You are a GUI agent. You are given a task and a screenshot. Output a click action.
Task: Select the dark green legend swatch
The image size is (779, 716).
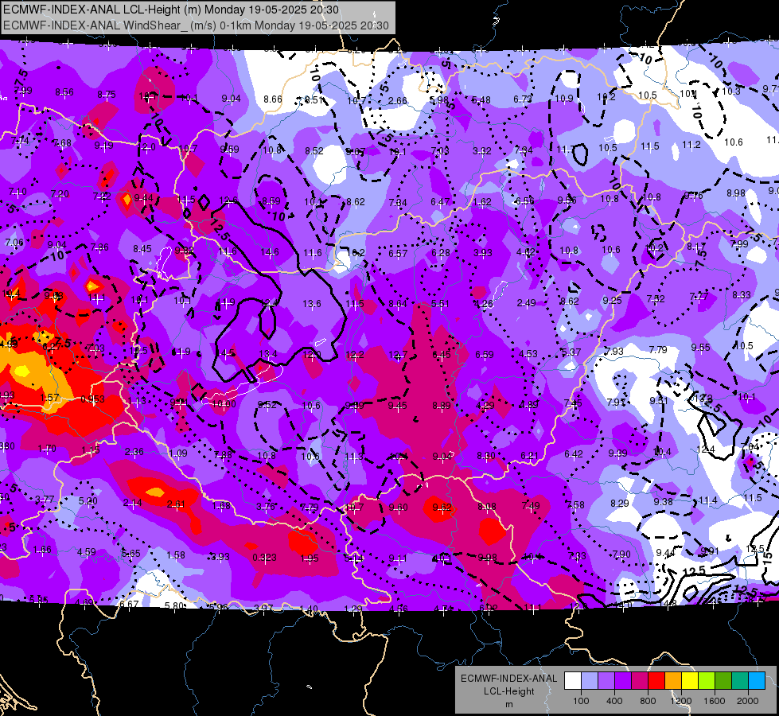[723, 681]
